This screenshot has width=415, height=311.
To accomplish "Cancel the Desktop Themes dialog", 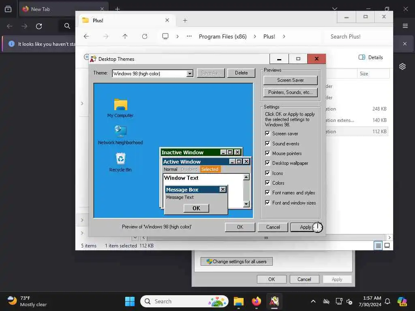I will (273, 227).
